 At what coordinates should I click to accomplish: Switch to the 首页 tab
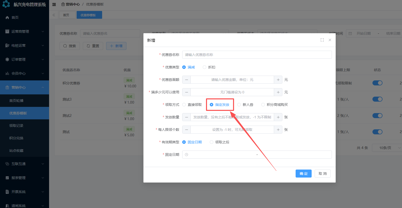[x=66, y=15]
